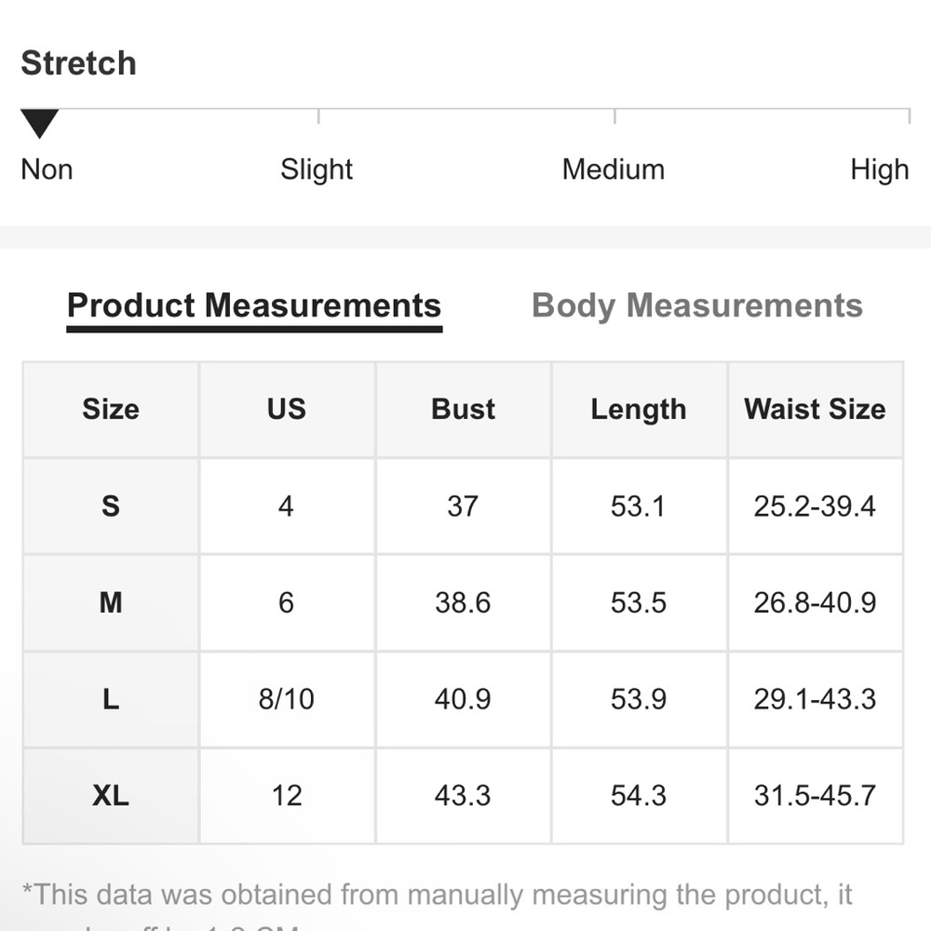Click the black stretch indicator triangle

[40, 124]
